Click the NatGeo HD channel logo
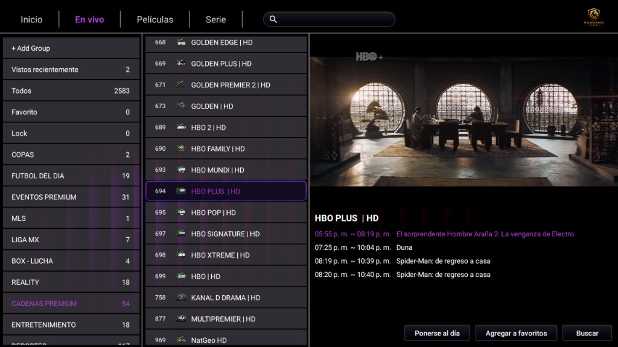 click(181, 340)
